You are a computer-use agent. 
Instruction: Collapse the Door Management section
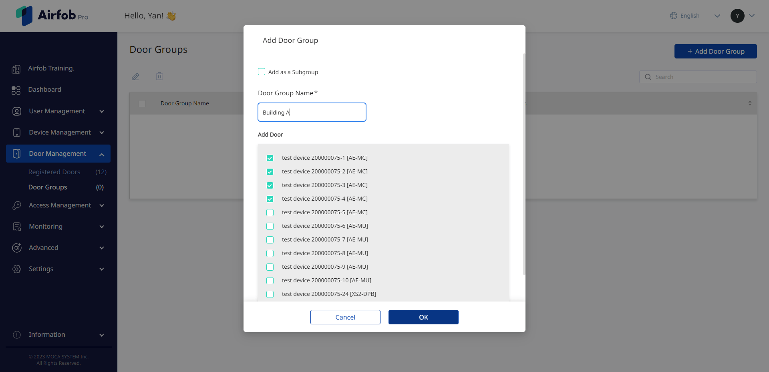point(102,154)
